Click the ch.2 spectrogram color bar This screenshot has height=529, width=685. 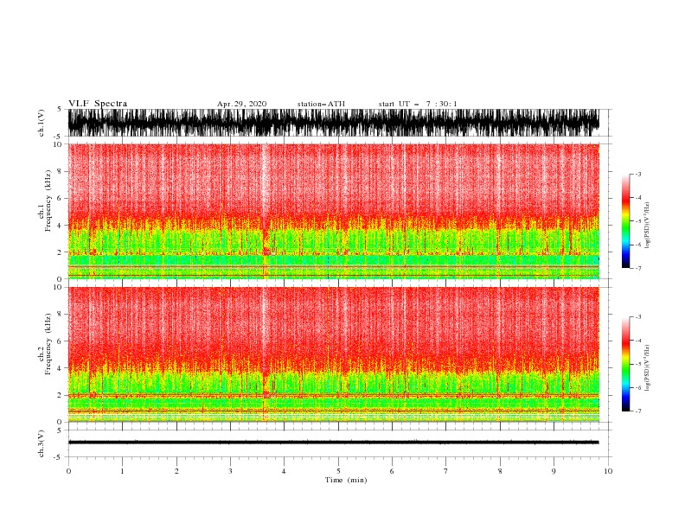(x=625, y=364)
